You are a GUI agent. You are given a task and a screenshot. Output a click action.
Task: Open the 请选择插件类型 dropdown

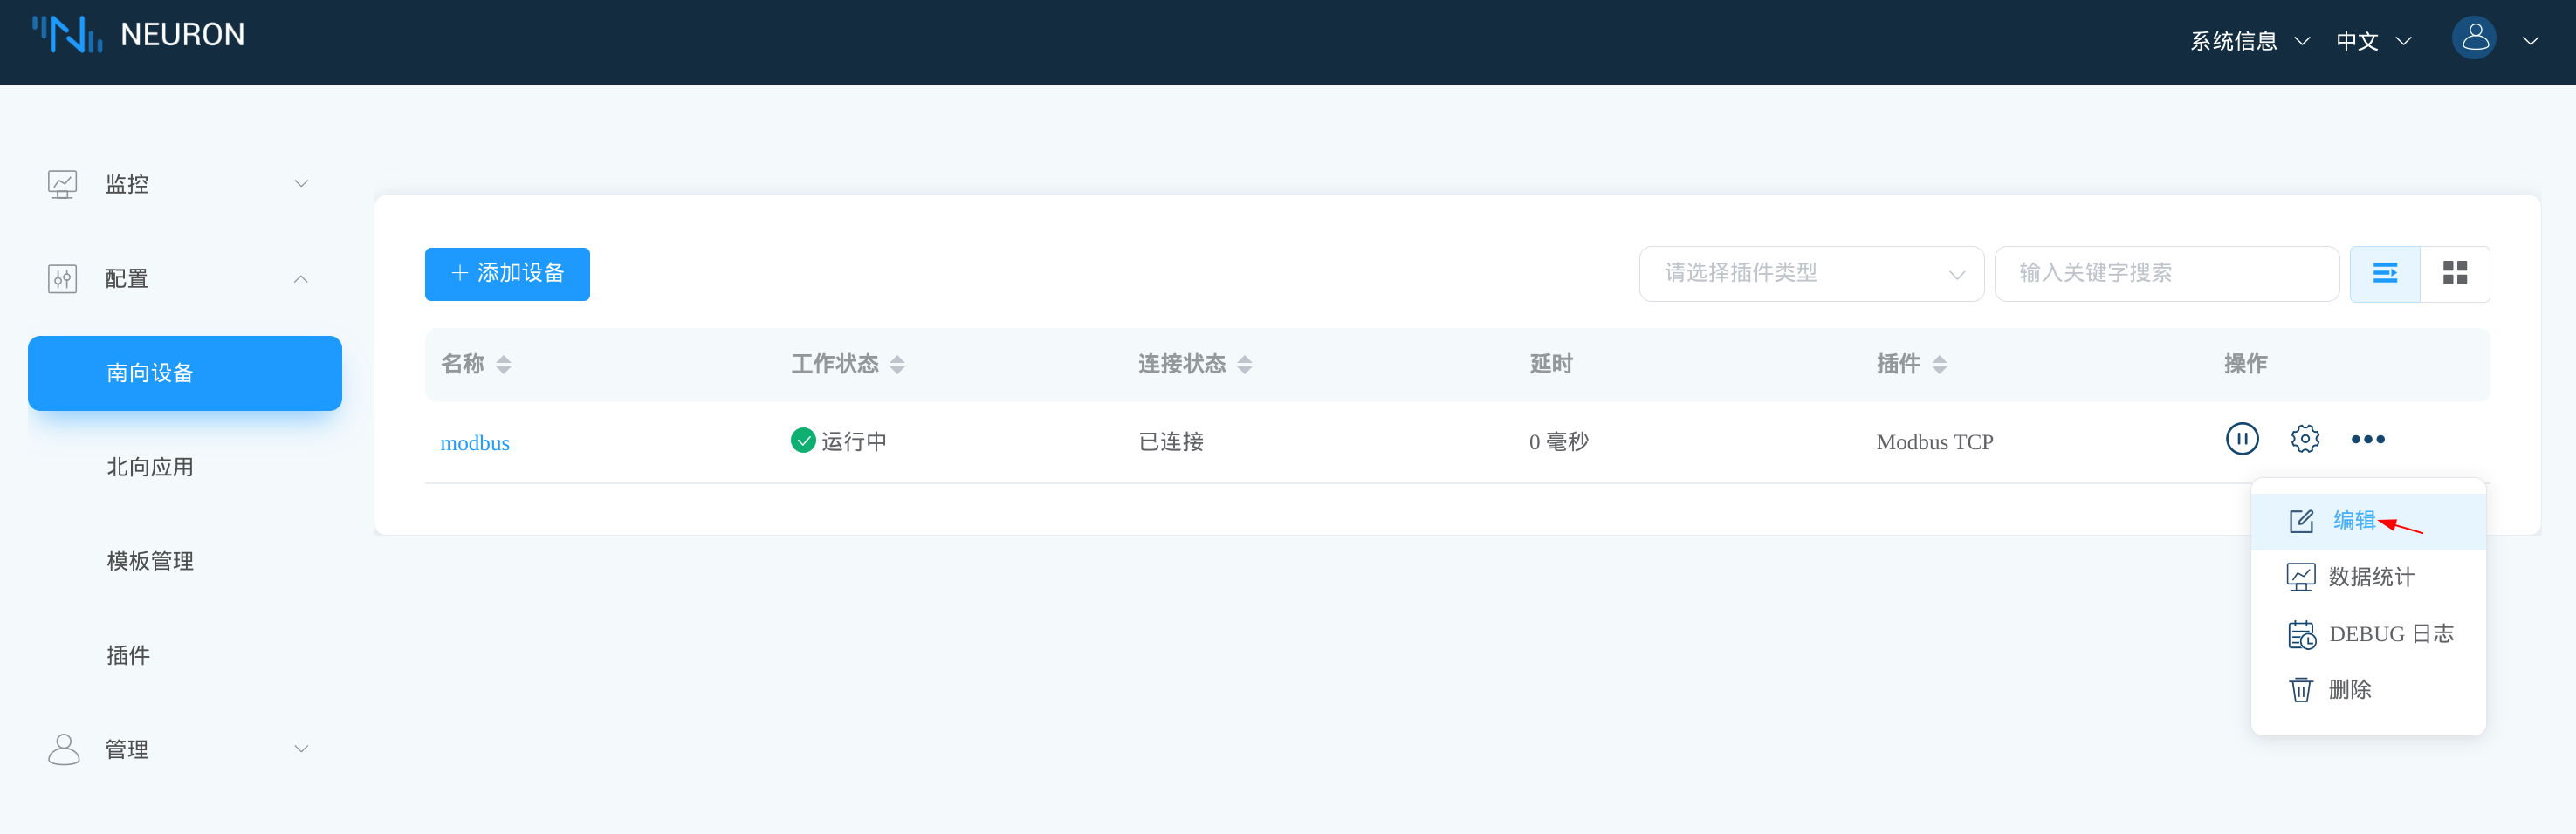(1810, 274)
